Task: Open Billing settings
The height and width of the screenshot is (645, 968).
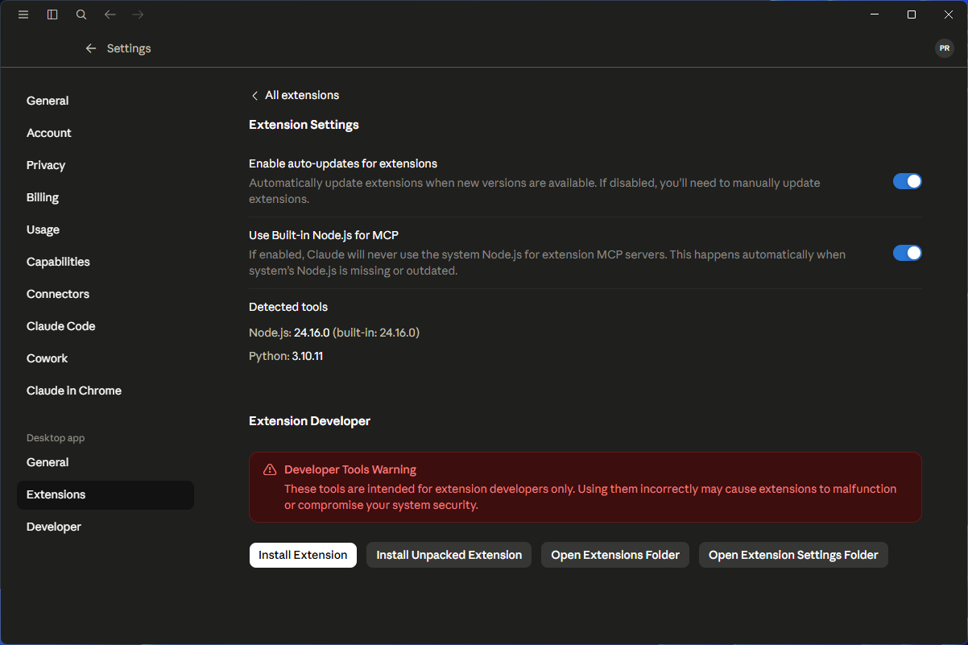Action: pos(105,197)
